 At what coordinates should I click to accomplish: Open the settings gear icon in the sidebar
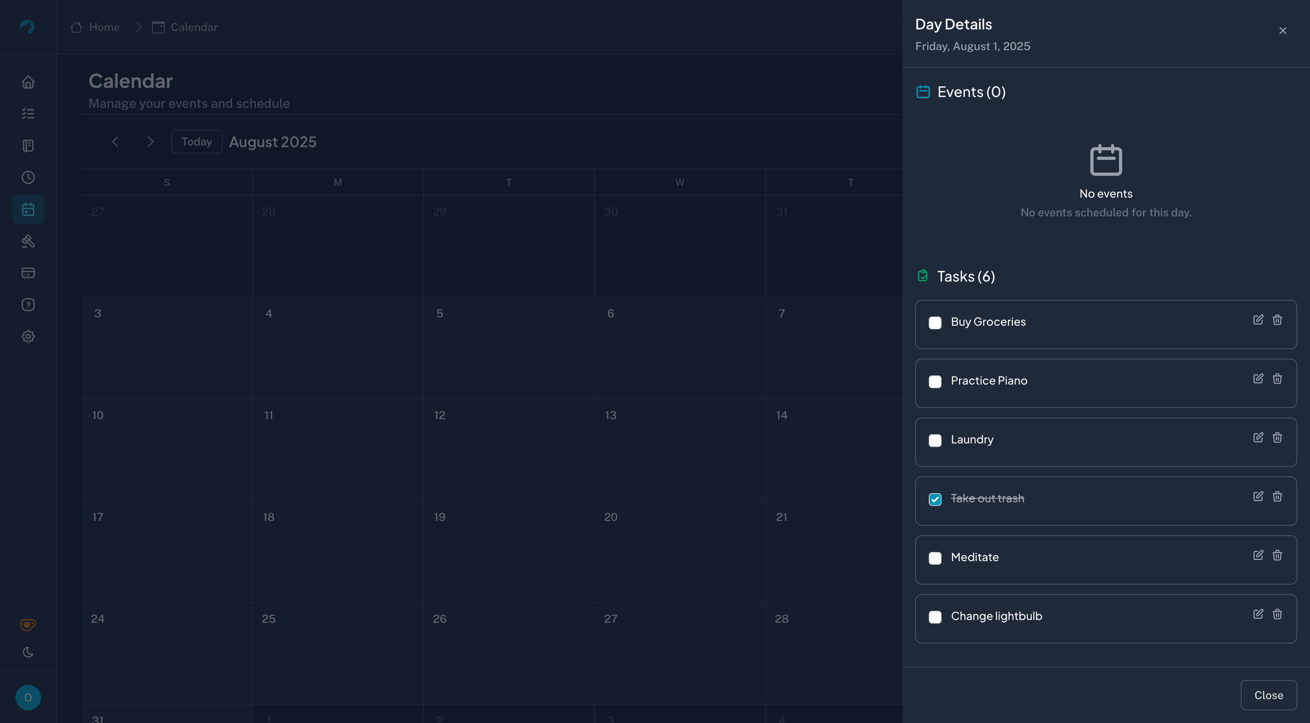click(x=28, y=336)
